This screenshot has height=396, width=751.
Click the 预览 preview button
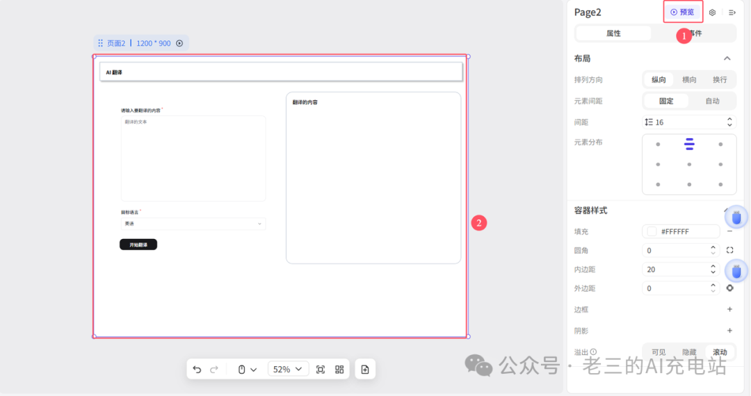[683, 12]
